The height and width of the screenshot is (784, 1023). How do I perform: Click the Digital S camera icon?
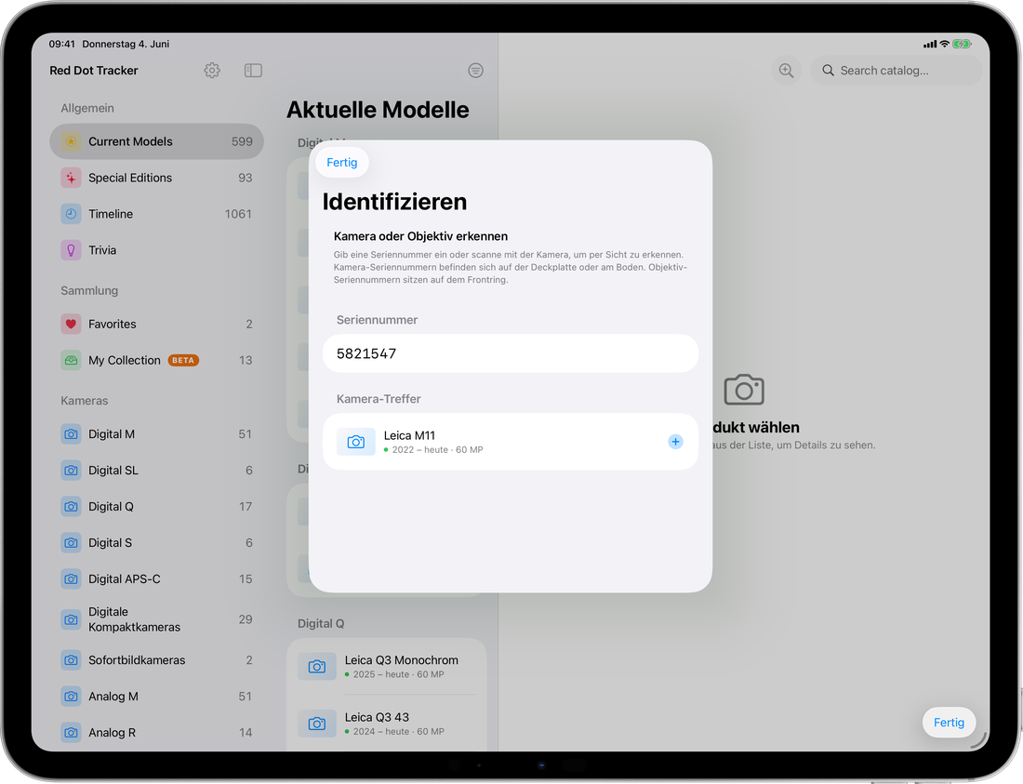pyautogui.click(x=71, y=543)
